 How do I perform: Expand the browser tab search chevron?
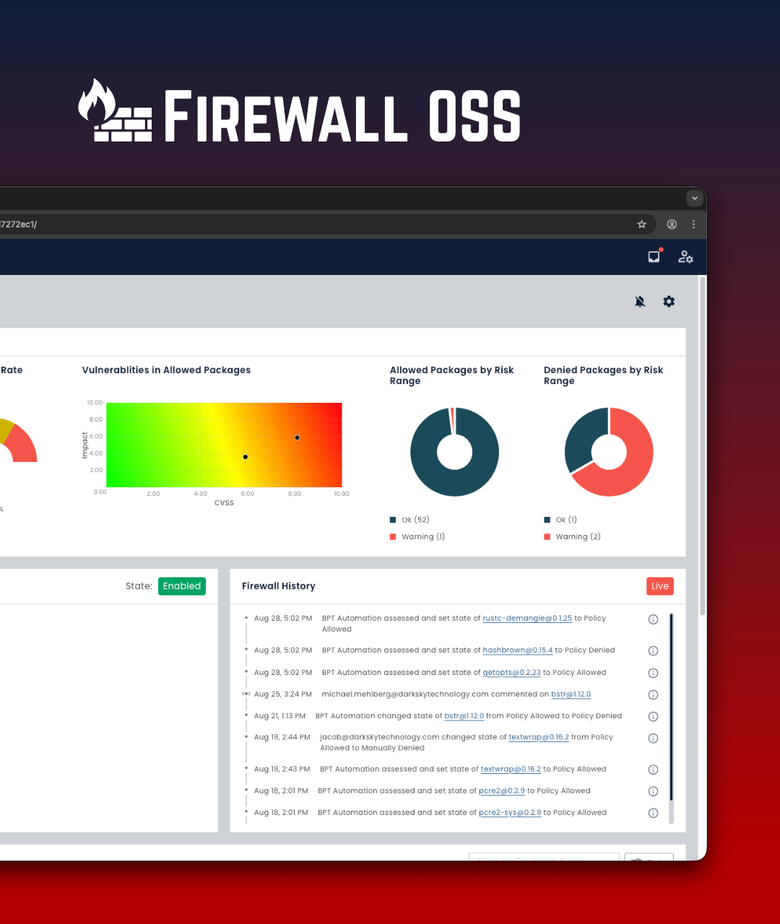point(694,198)
